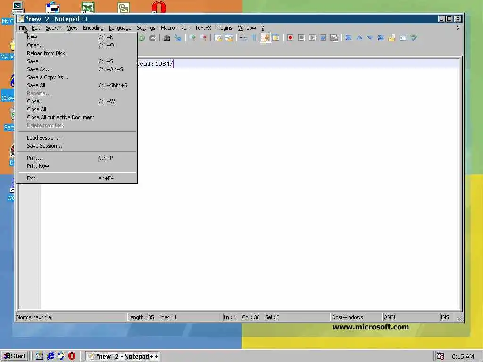This screenshot has width=483, height=362.
Task: Open the ? help menu
Action: (x=262, y=28)
